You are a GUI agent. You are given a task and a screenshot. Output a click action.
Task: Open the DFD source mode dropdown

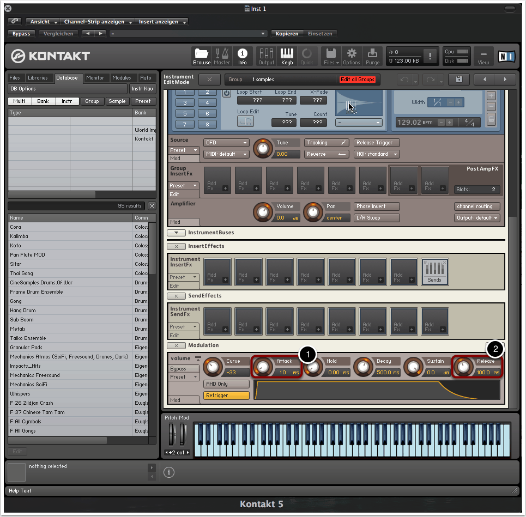click(226, 143)
